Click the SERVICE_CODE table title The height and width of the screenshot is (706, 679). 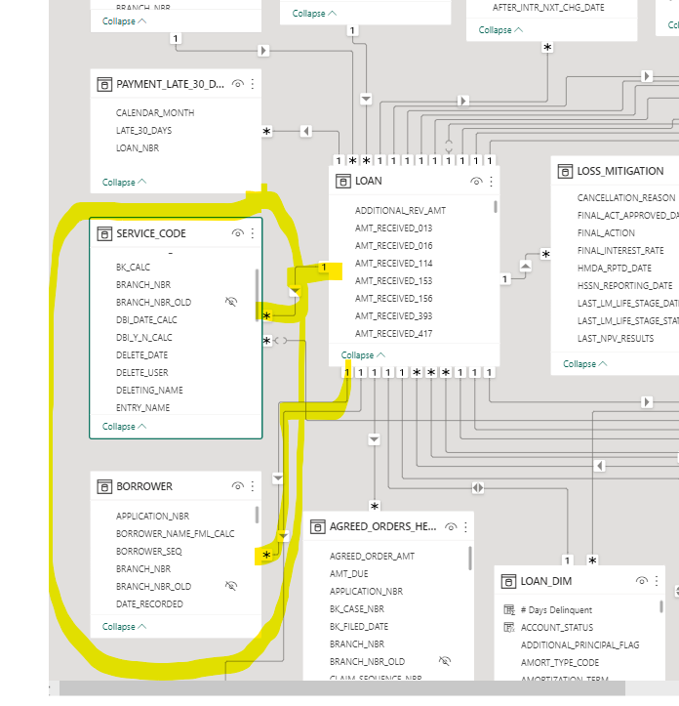click(151, 233)
